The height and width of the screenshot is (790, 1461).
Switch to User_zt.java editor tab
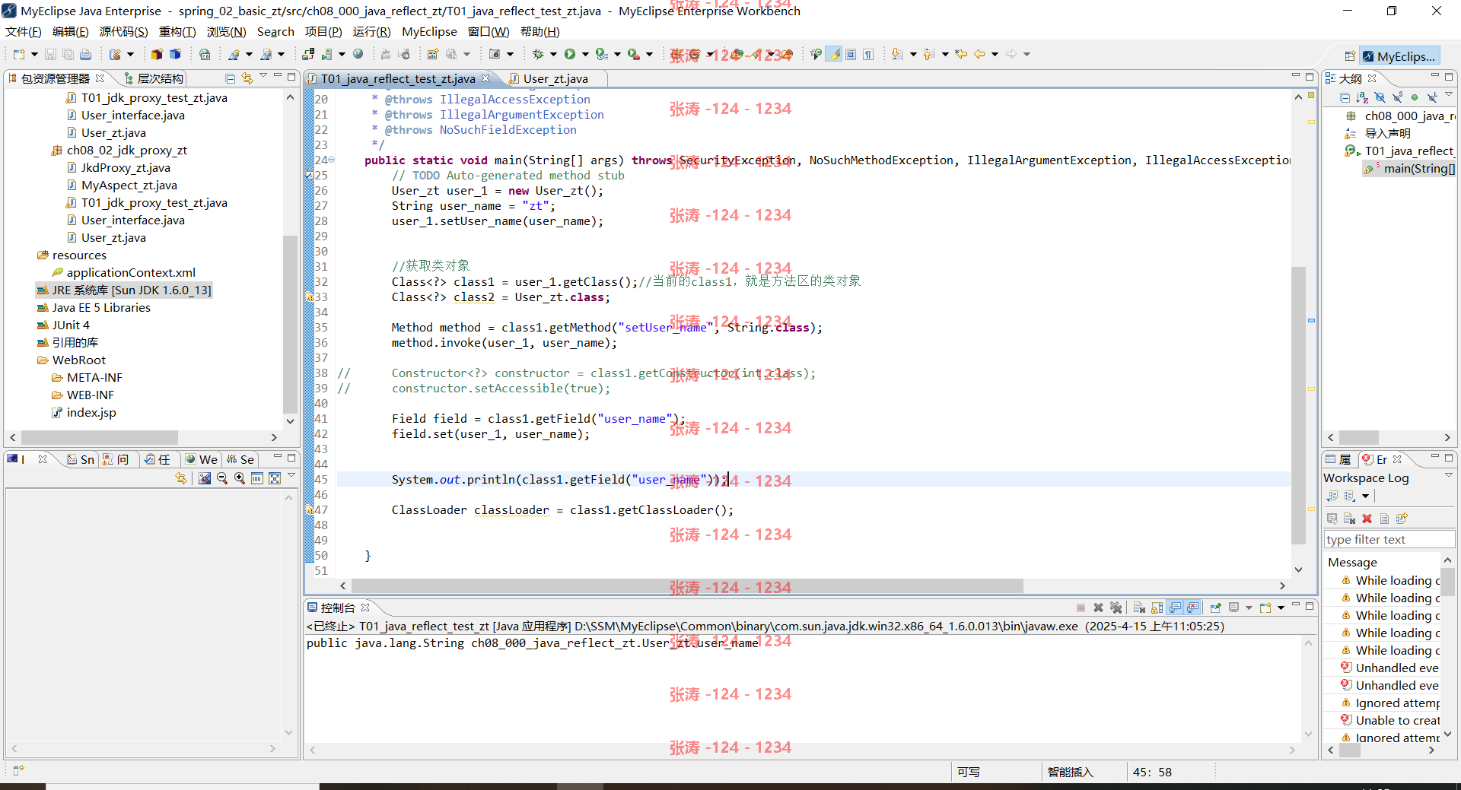click(555, 78)
